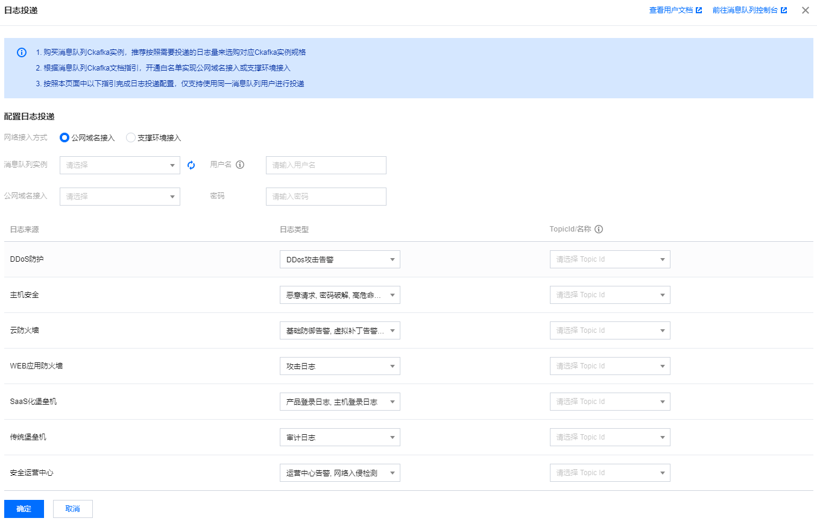Click the 传统堡垒机 row label
Image resolution: width=817 pixels, height=521 pixels.
[28, 437]
